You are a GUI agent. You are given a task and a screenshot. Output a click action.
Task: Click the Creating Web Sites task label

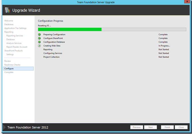point(52,46)
